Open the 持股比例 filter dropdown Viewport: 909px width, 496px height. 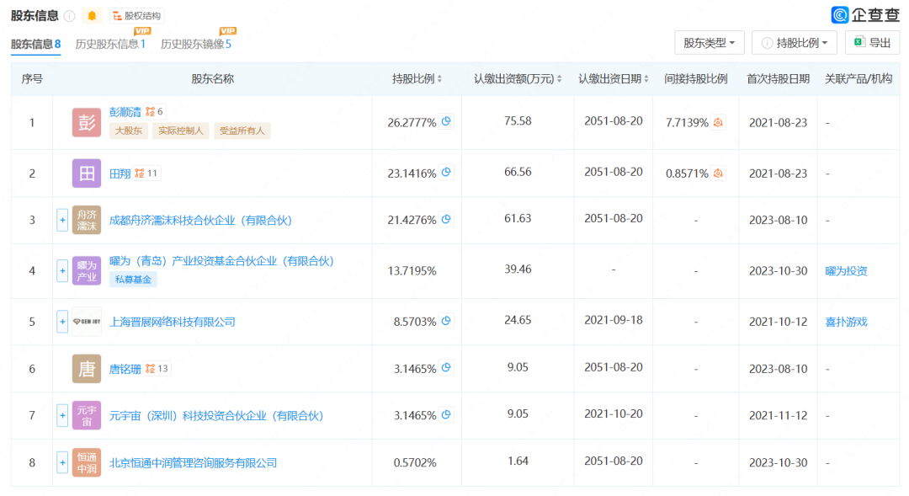coord(795,43)
